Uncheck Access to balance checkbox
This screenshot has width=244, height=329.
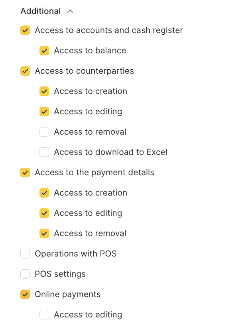pyautogui.click(x=44, y=51)
